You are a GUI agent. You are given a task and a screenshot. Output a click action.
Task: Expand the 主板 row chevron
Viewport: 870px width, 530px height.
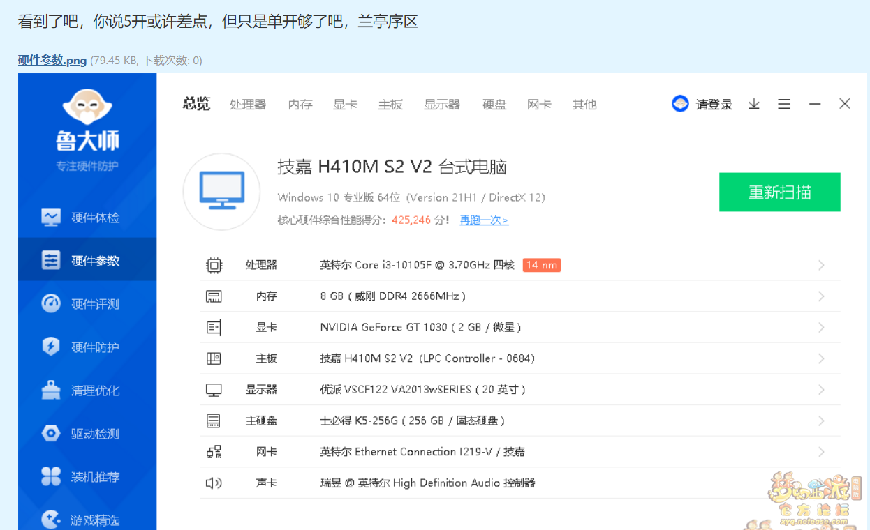tap(822, 358)
